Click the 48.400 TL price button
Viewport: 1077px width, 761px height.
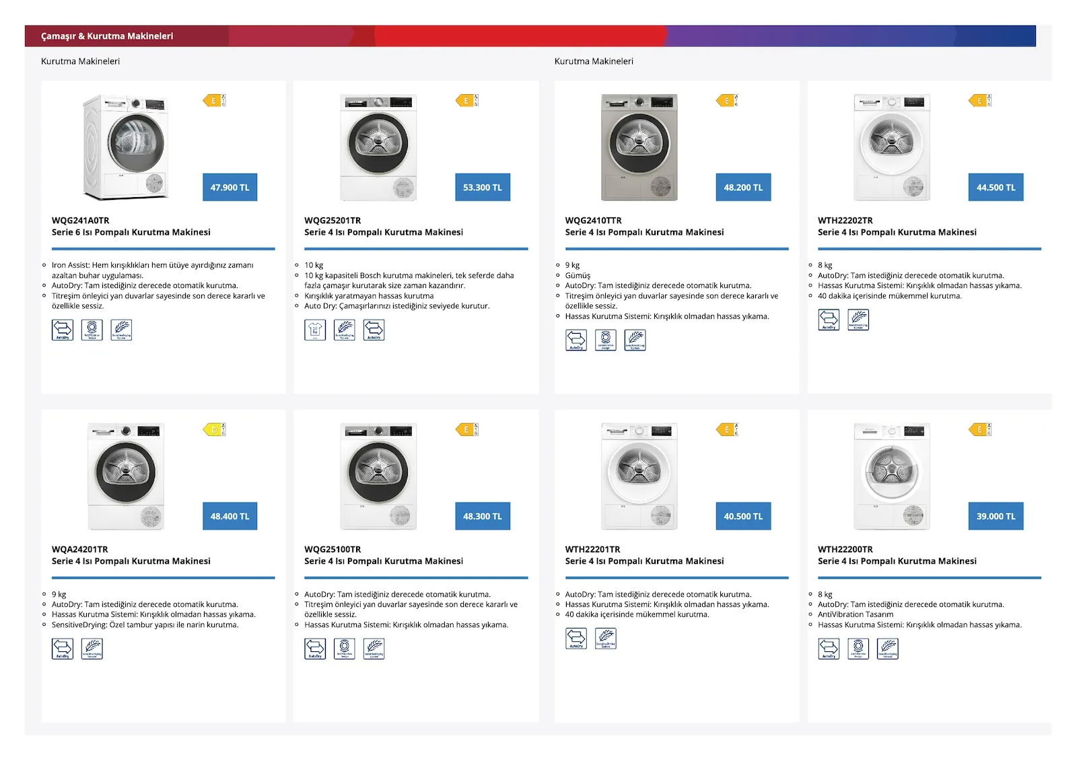pos(230,516)
